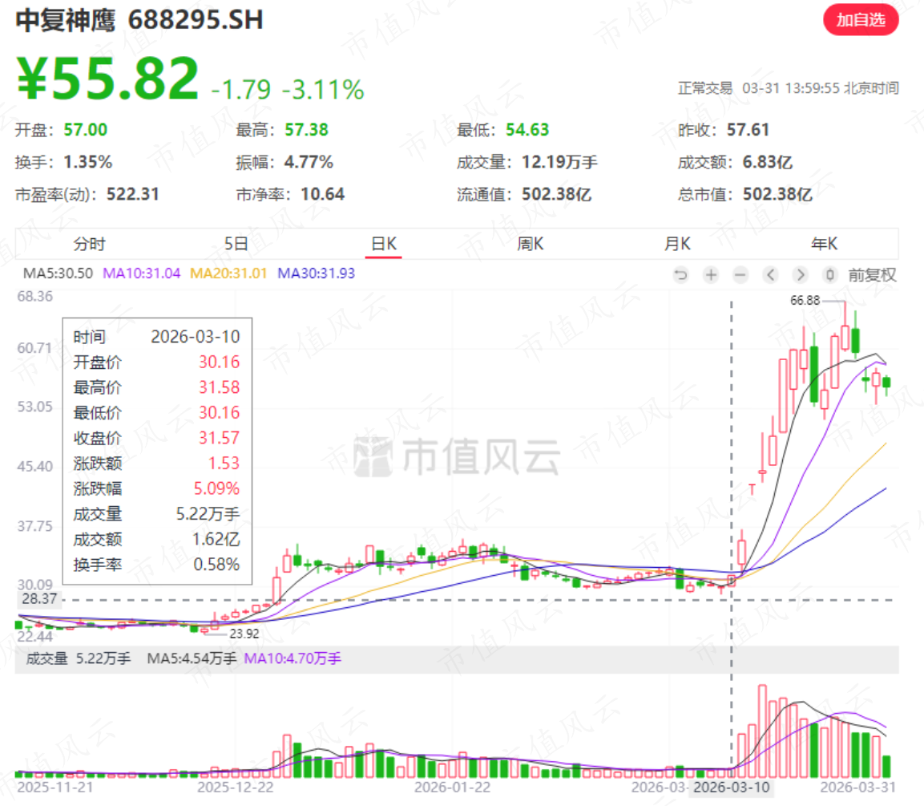The height and width of the screenshot is (806, 924).
Task: Click the current price ¥55.82
Action: pos(108,79)
